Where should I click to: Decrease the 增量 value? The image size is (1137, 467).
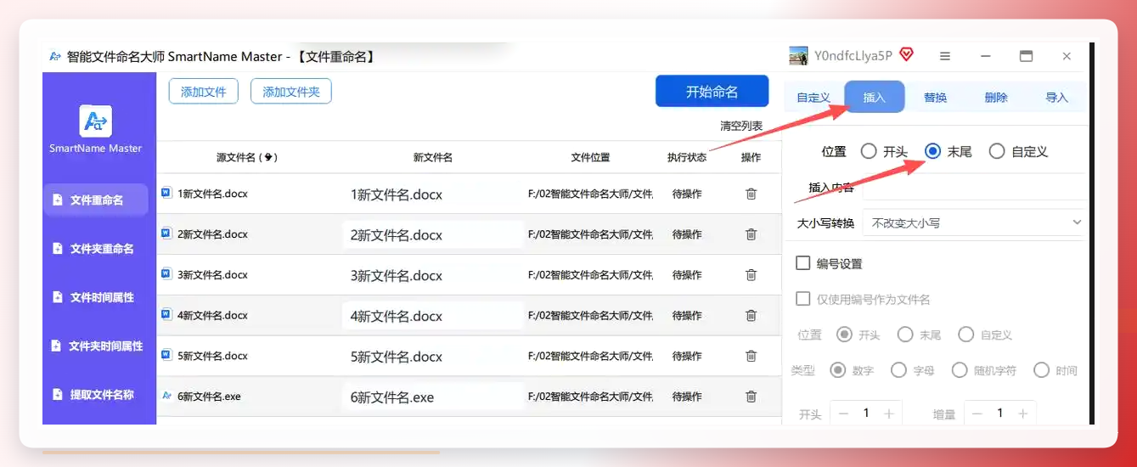point(977,414)
